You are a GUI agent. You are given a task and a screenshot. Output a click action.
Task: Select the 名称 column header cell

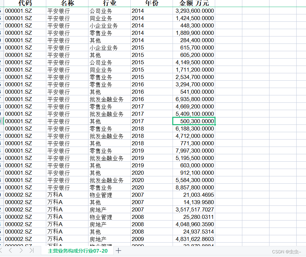(67, 3)
